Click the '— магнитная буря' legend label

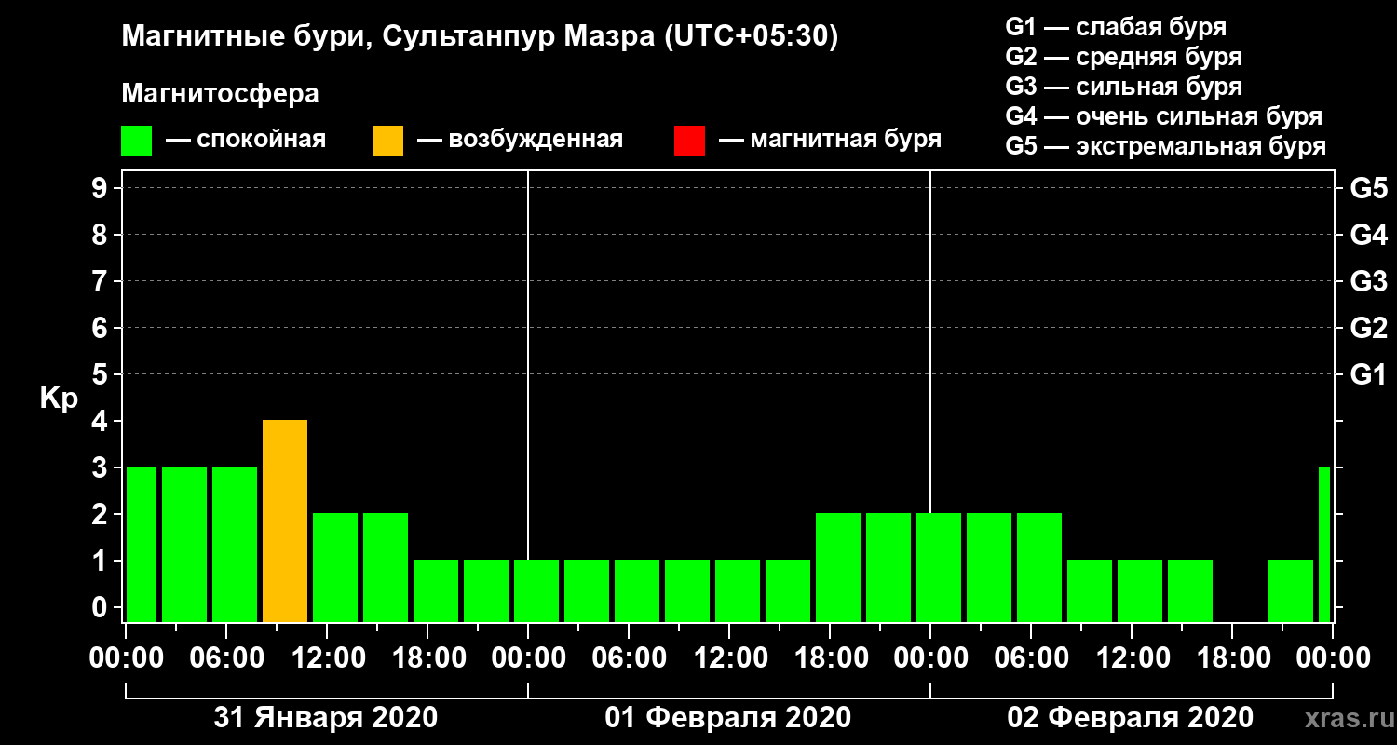tap(830, 141)
